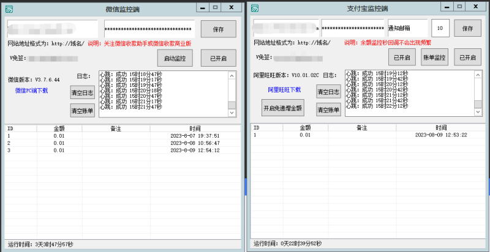The image size is (490, 252).
Task: Click red note 关注微信收款助手或微信收款商业版
Action: pyautogui.click(x=140, y=43)
